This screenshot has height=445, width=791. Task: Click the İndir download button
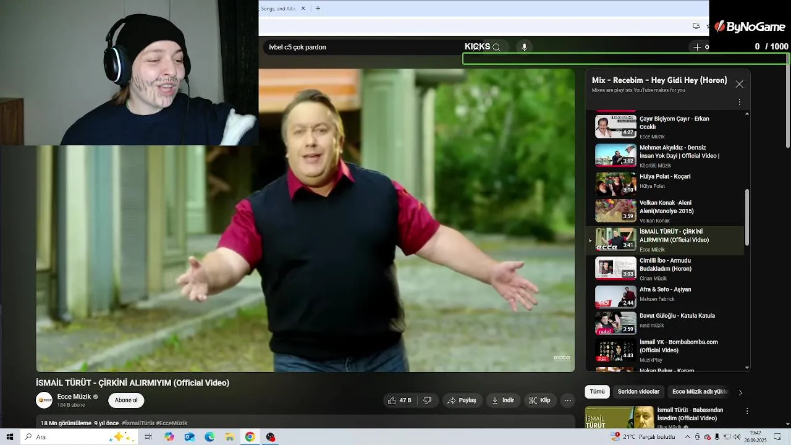click(503, 400)
